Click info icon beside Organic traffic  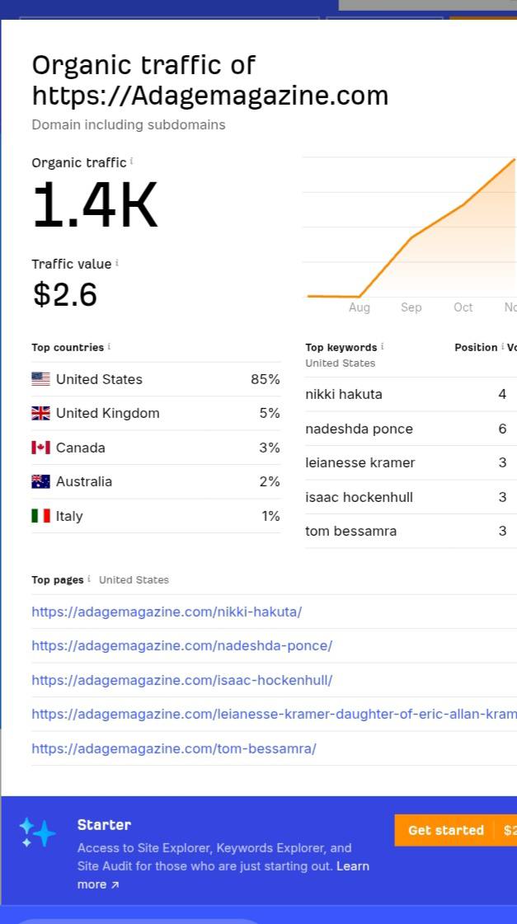132,162
